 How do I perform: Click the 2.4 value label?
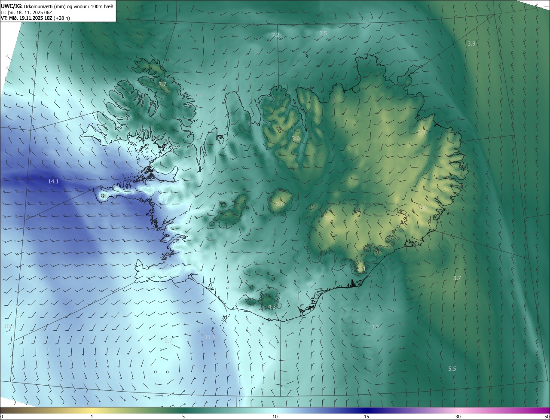click(x=361, y=269)
